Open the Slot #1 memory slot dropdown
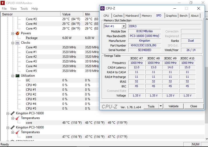The width and height of the screenshot is (208, 147). (124, 26)
